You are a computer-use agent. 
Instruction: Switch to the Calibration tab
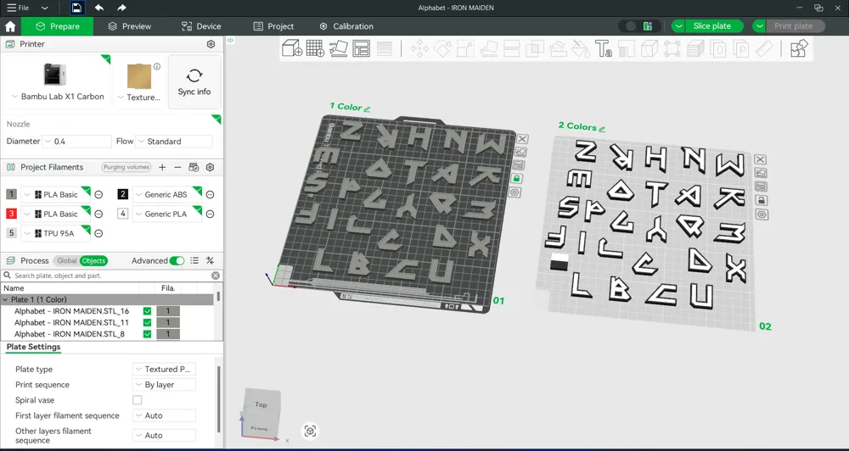346,26
